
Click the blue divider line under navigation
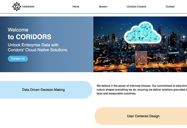click(93, 13)
